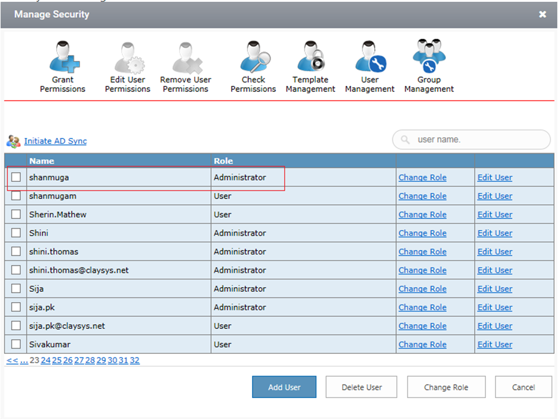Edit User shini.thomas@claysys.net
The height and width of the screenshot is (419, 560).
[495, 270]
